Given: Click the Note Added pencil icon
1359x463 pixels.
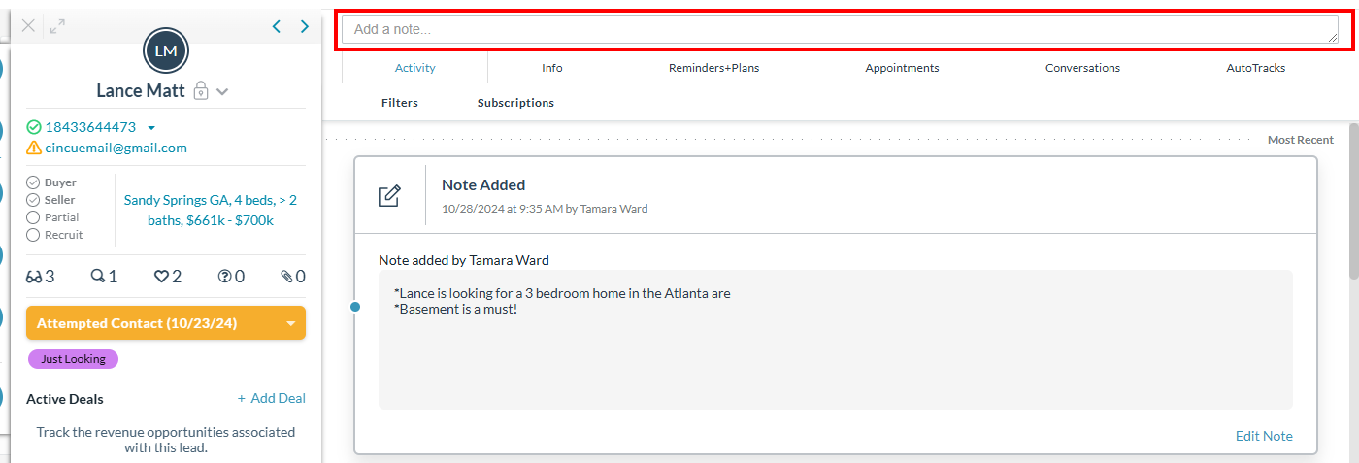Looking at the screenshot, I should [x=389, y=195].
